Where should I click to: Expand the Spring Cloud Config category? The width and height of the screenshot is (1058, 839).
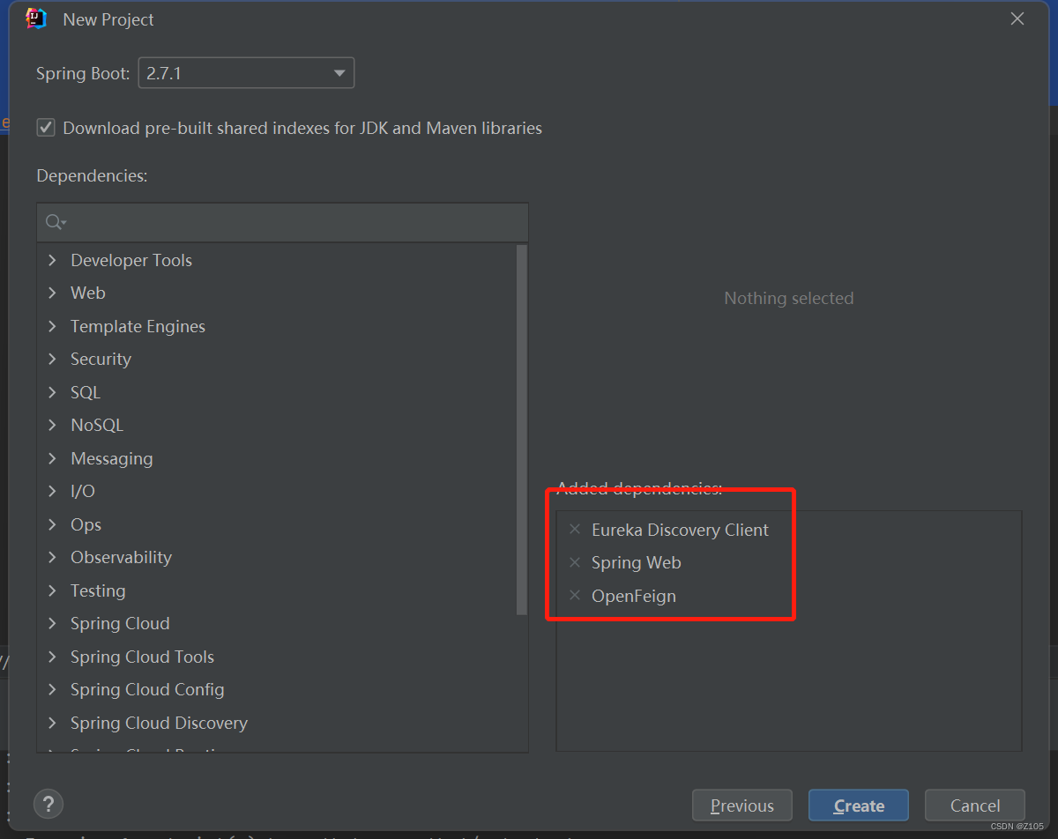tap(52, 689)
